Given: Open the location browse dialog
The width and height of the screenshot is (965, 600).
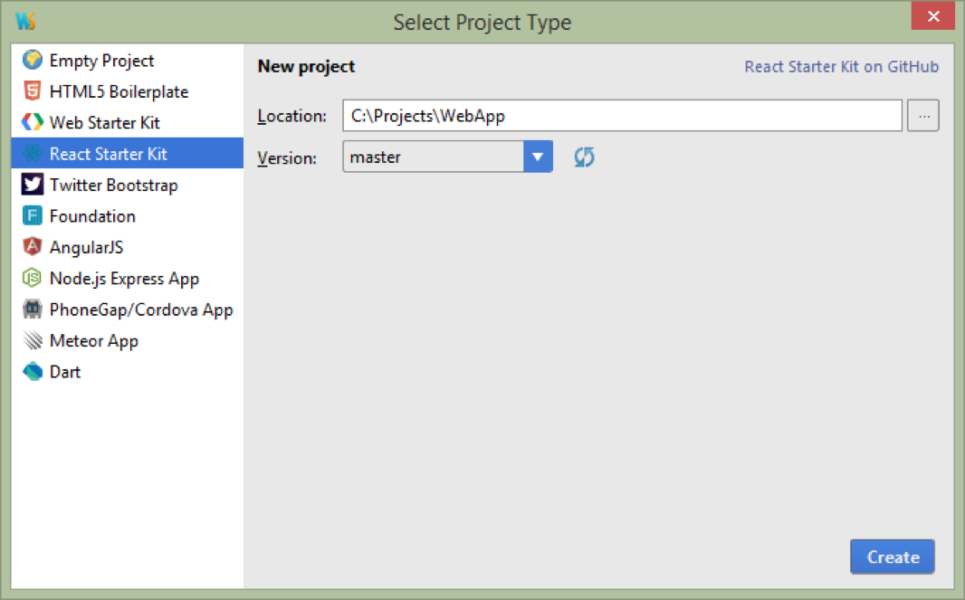Looking at the screenshot, I should [x=923, y=115].
